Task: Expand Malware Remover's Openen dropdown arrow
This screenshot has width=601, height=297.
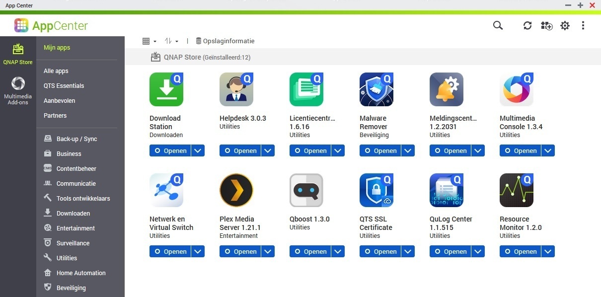Action: pyautogui.click(x=408, y=150)
